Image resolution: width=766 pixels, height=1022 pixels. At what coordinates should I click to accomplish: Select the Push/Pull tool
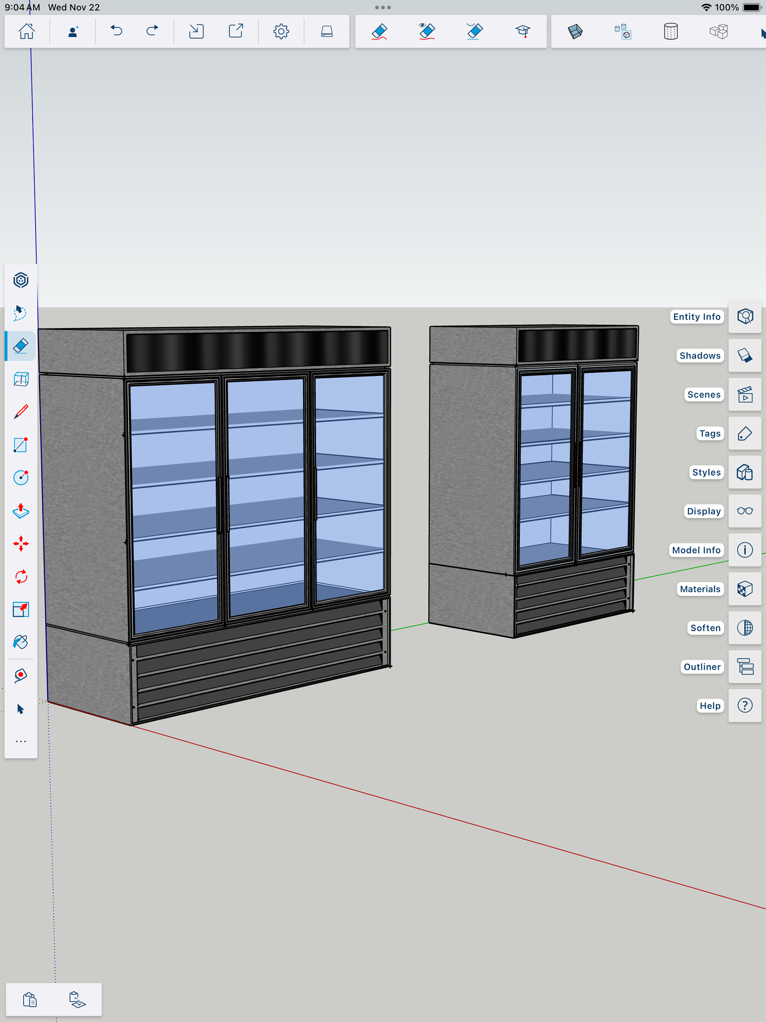(x=21, y=510)
